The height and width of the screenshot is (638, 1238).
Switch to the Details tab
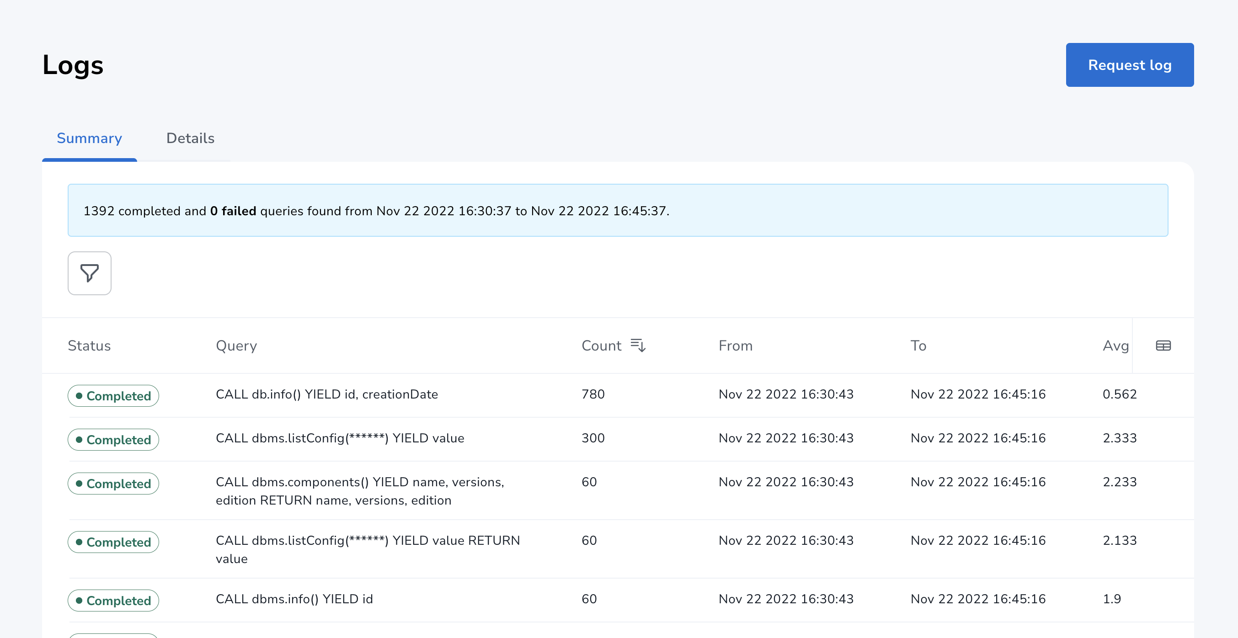tap(190, 138)
